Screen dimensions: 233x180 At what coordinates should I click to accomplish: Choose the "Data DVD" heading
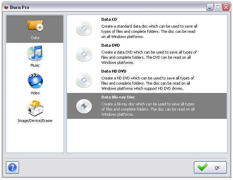tap(110, 45)
